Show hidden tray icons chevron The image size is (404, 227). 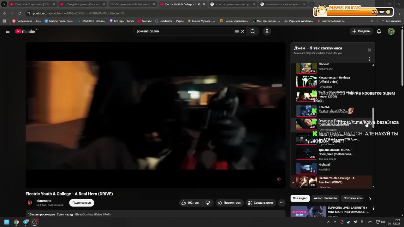pos(328,222)
